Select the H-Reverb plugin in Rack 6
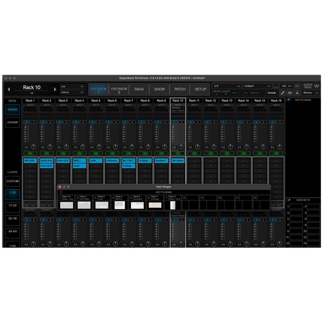 tap(113, 160)
